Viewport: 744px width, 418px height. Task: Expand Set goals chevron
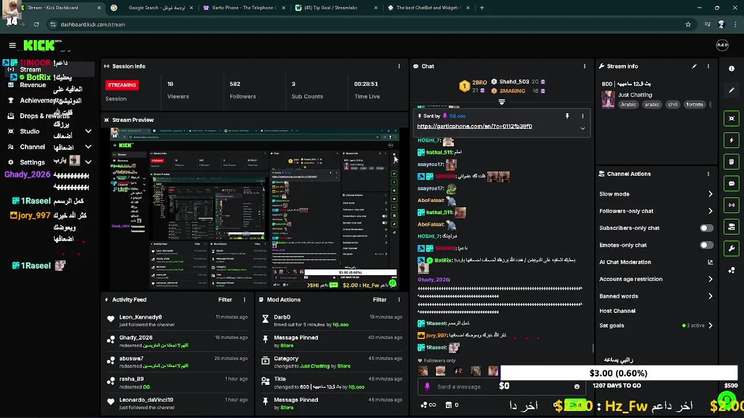click(x=710, y=326)
